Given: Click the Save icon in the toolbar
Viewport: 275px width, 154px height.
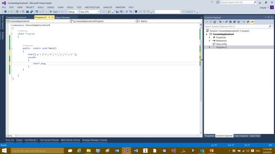Looking at the screenshot, I should (27, 12).
